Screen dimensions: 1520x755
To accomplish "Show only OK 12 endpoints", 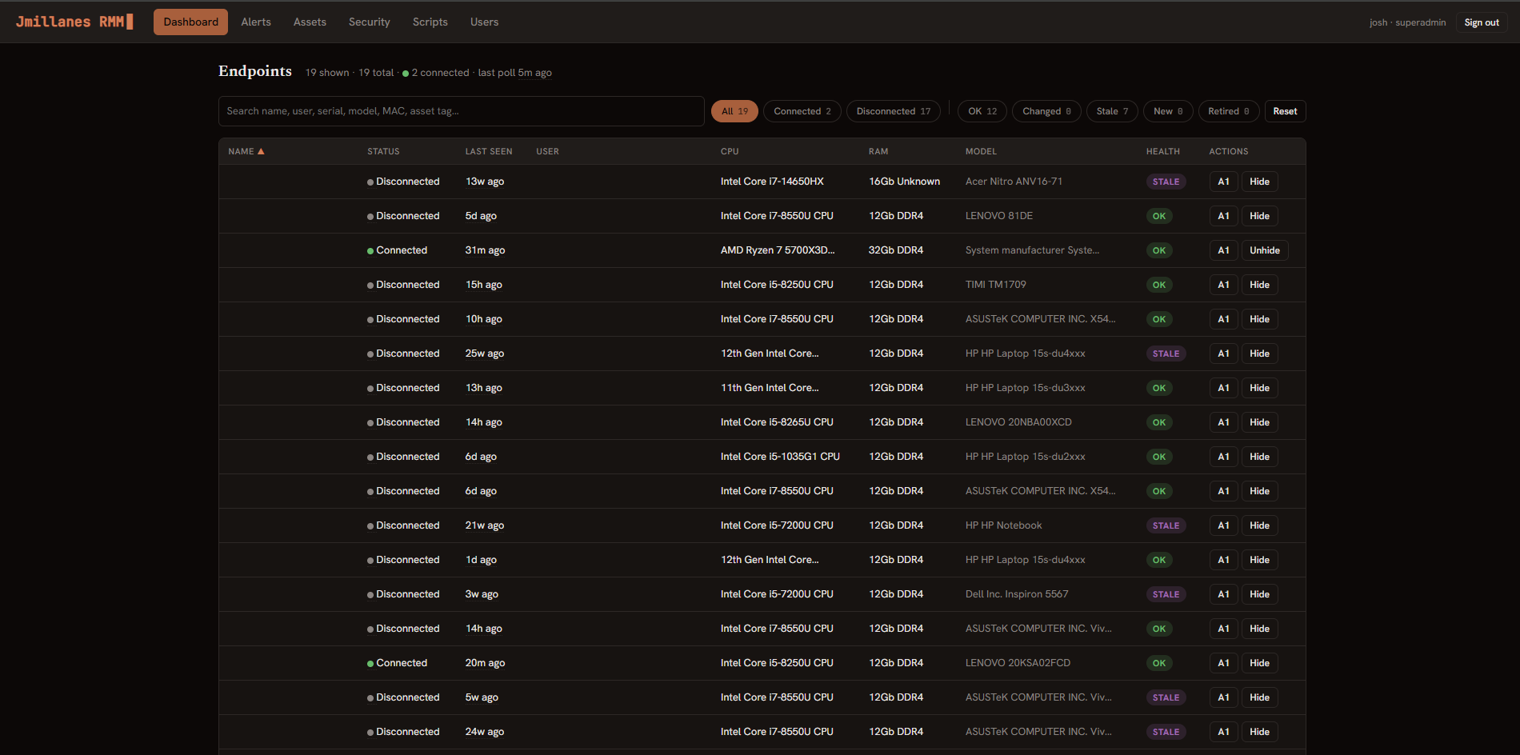I will pyautogui.click(x=982, y=111).
